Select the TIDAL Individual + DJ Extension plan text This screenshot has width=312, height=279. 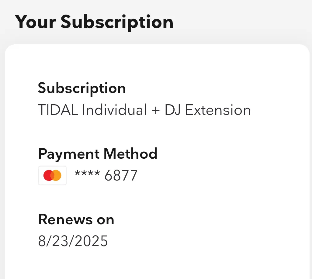coord(144,110)
